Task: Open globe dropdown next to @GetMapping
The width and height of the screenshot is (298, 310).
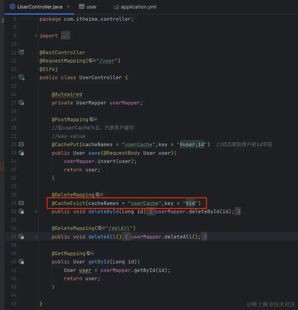Action: (x=90, y=253)
